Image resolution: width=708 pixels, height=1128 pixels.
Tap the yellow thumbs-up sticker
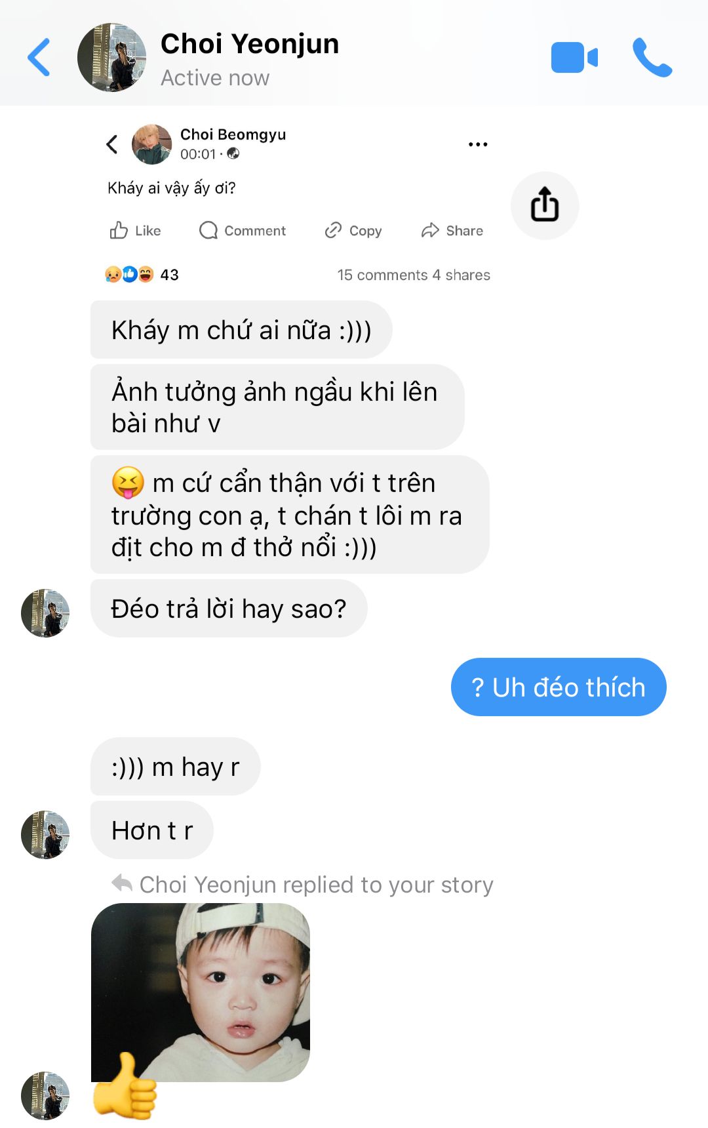coord(125,1086)
